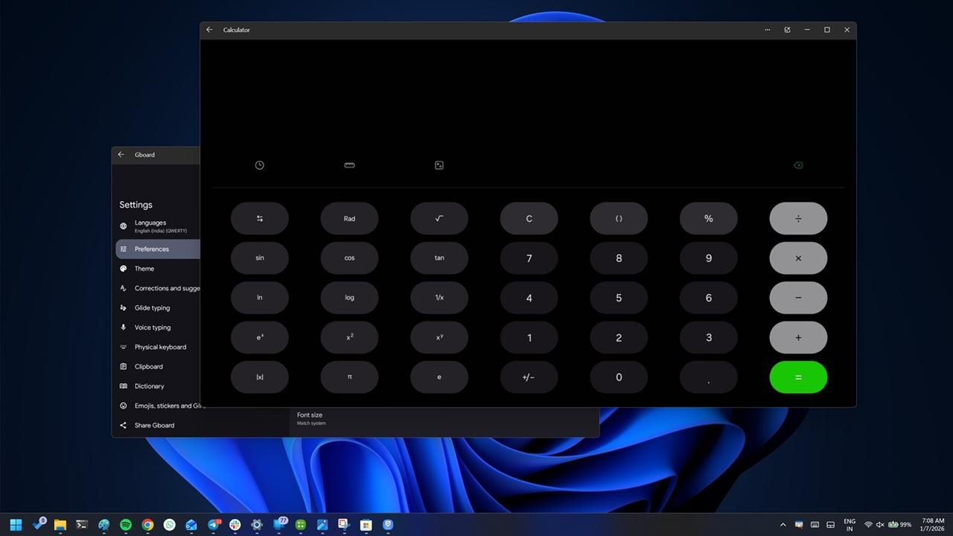The height and width of the screenshot is (536, 953).
Task: Expand hidden system tray icons
Action: pyautogui.click(x=783, y=525)
